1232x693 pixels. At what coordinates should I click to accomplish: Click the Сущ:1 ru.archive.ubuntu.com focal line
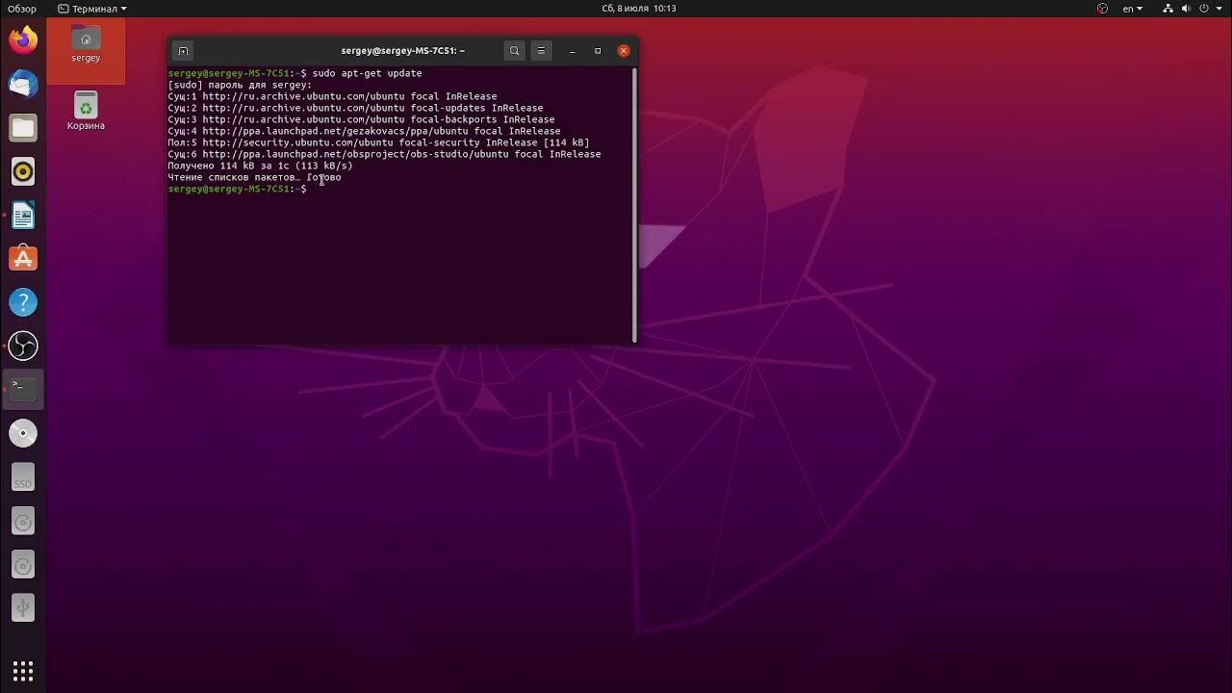pyautogui.click(x=332, y=96)
